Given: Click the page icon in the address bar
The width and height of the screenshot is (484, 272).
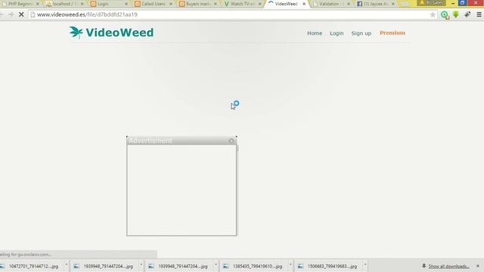Looking at the screenshot, I should click(33, 14).
